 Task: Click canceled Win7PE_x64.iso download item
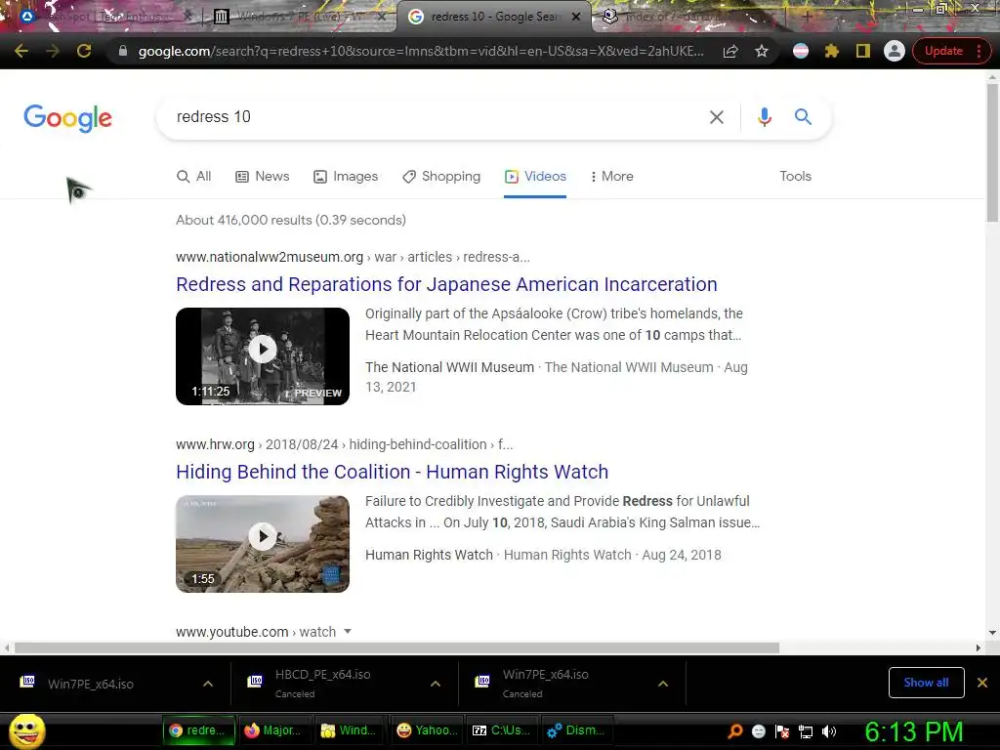coord(545,683)
